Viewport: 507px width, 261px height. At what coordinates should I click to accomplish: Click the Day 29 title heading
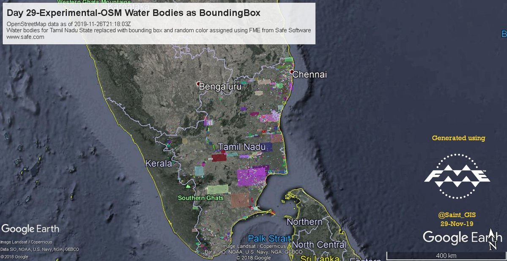coord(134,13)
